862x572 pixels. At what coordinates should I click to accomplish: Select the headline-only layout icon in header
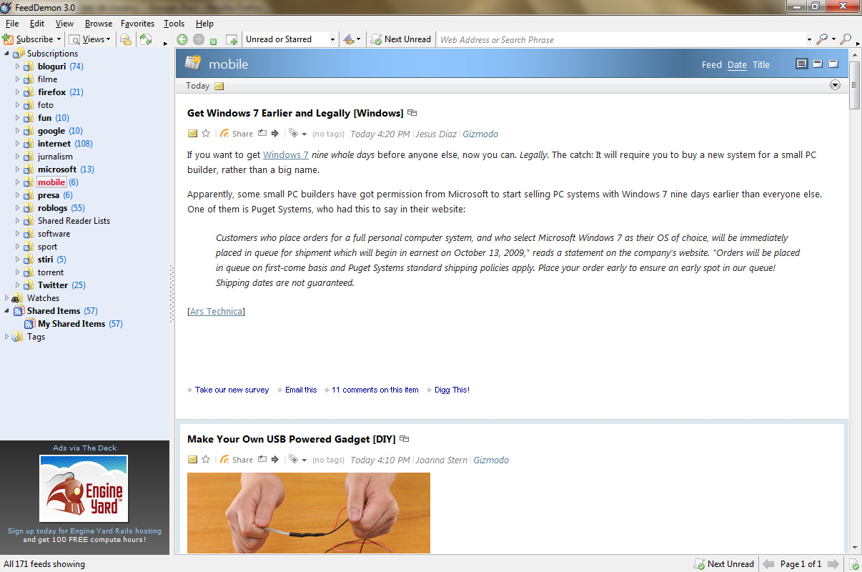point(833,64)
